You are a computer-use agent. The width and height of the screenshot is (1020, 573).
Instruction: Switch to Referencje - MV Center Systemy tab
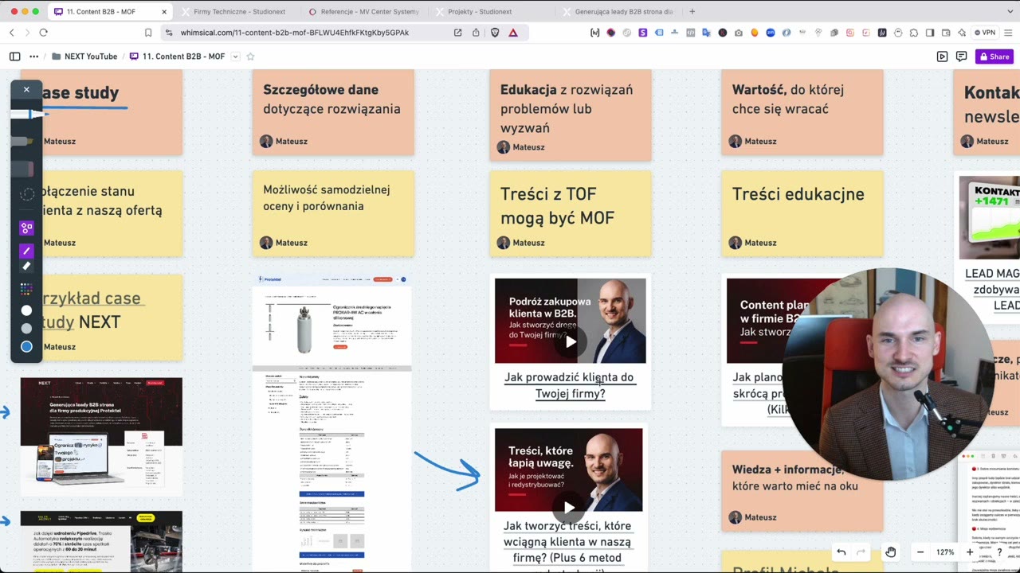pos(363,12)
